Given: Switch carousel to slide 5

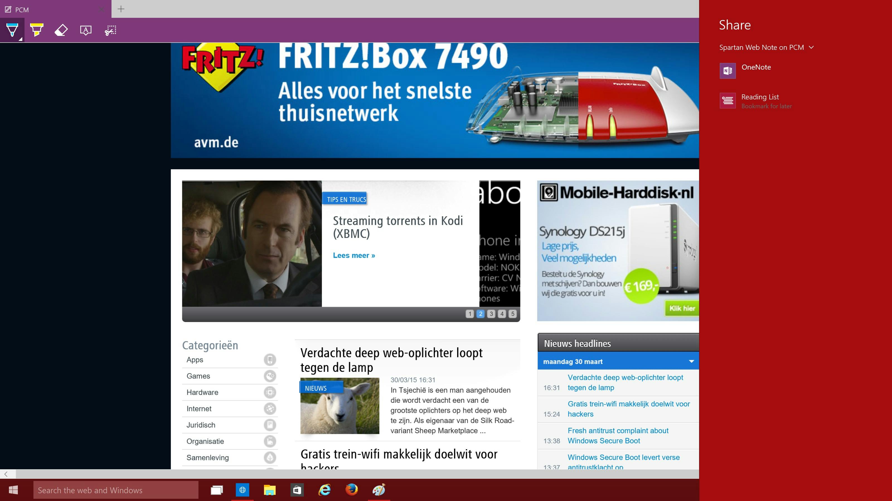Looking at the screenshot, I should [513, 314].
